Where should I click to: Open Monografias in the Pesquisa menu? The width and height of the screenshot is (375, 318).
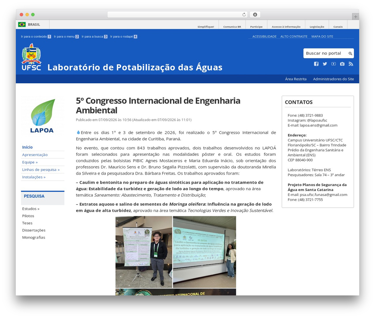click(34, 237)
